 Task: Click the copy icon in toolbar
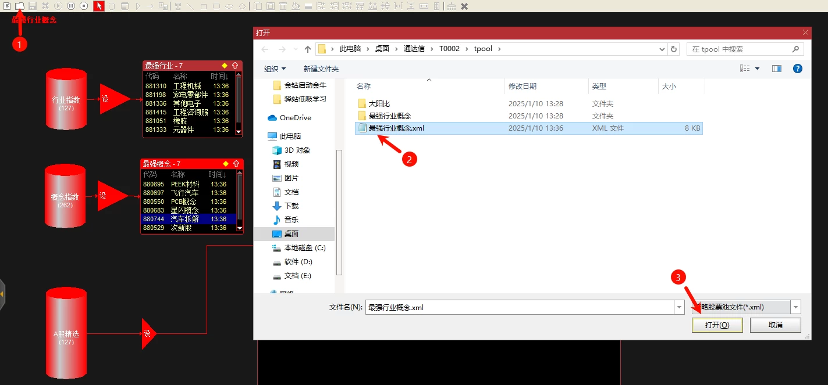click(258, 6)
